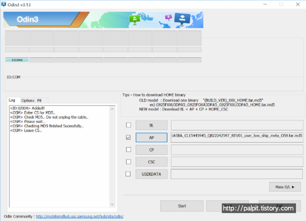
Task: Enable the USERDATA checkbox
Action: click(x=128, y=174)
